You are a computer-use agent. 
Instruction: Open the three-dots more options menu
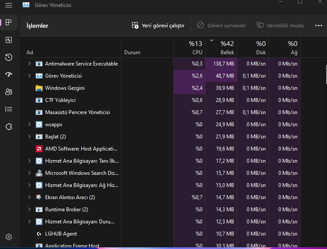pyautogui.click(x=318, y=26)
